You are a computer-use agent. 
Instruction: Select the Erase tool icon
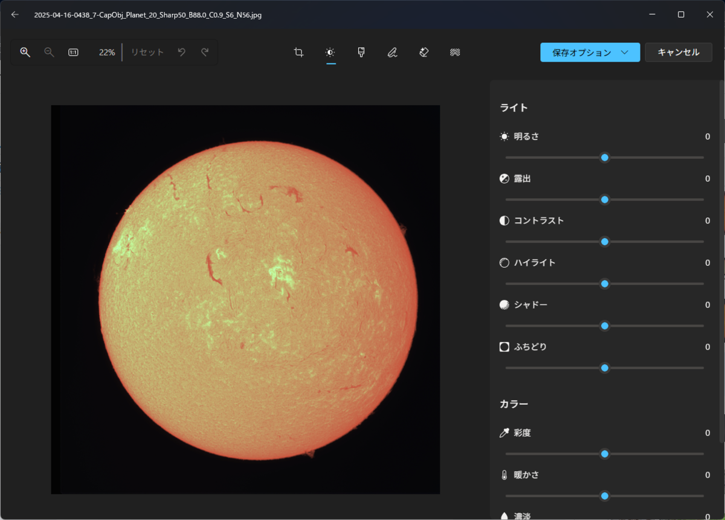pyautogui.click(x=424, y=53)
